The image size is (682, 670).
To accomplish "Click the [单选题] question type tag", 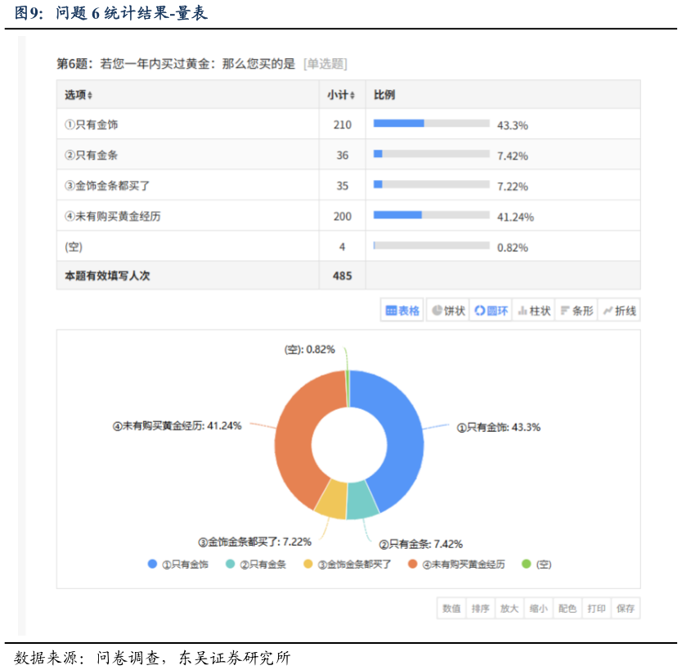I will pos(325,64).
